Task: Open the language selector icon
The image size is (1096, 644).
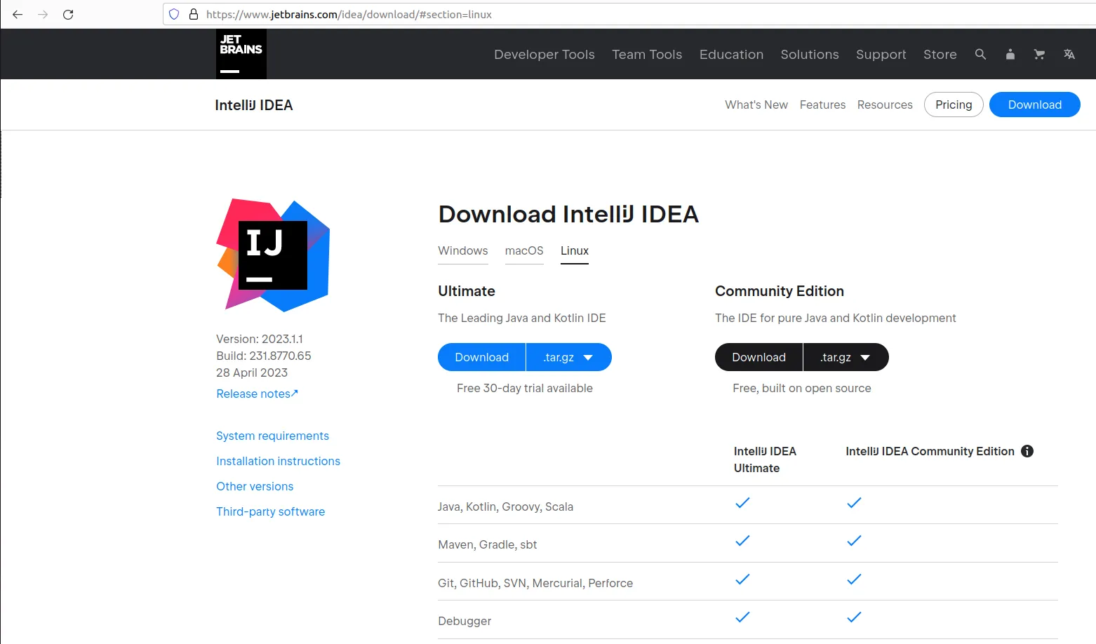Action: pos(1069,54)
